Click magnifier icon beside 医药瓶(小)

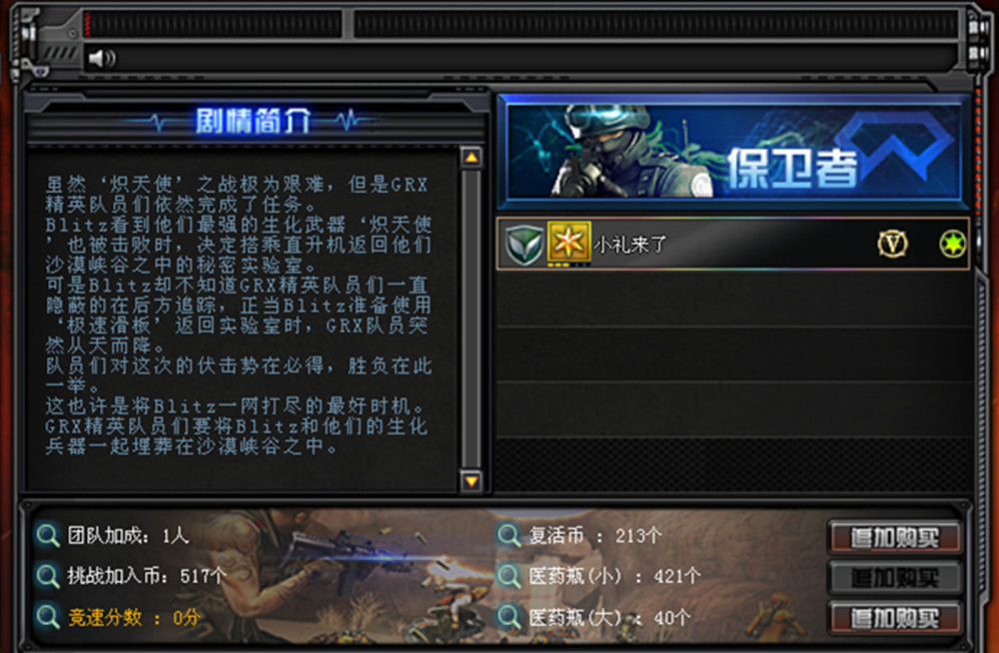click(508, 576)
